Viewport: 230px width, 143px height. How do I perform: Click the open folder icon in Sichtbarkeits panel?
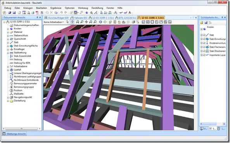202,22
